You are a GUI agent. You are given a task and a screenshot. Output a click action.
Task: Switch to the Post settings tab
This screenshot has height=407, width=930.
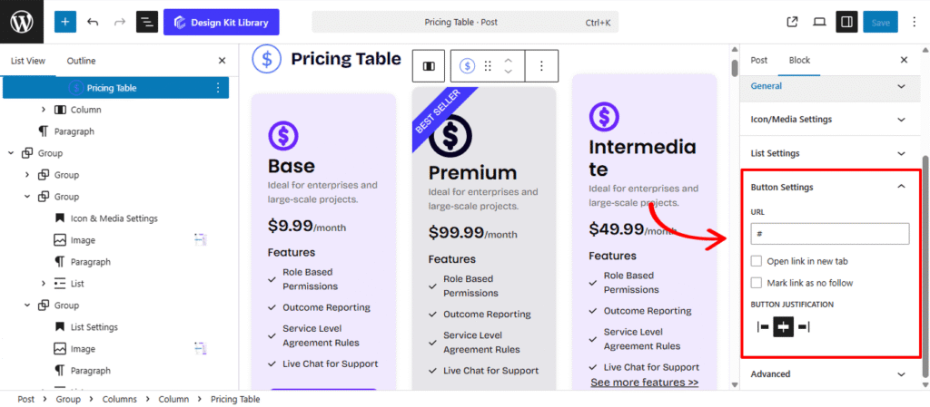pyautogui.click(x=758, y=60)
